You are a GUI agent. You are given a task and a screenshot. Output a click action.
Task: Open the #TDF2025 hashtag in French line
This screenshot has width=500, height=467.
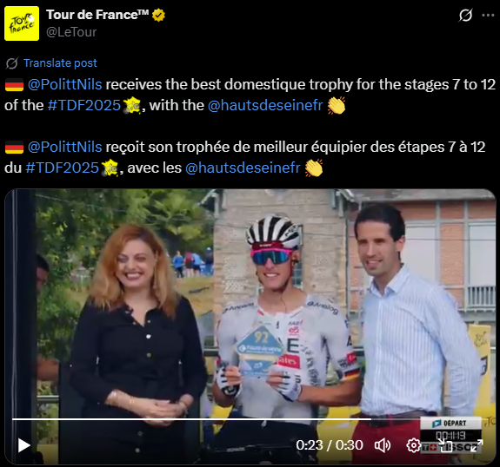coord(62,168)
